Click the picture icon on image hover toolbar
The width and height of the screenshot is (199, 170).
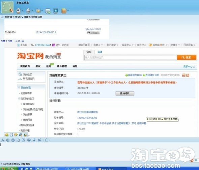pyautogui.click(x=25, y=135)
